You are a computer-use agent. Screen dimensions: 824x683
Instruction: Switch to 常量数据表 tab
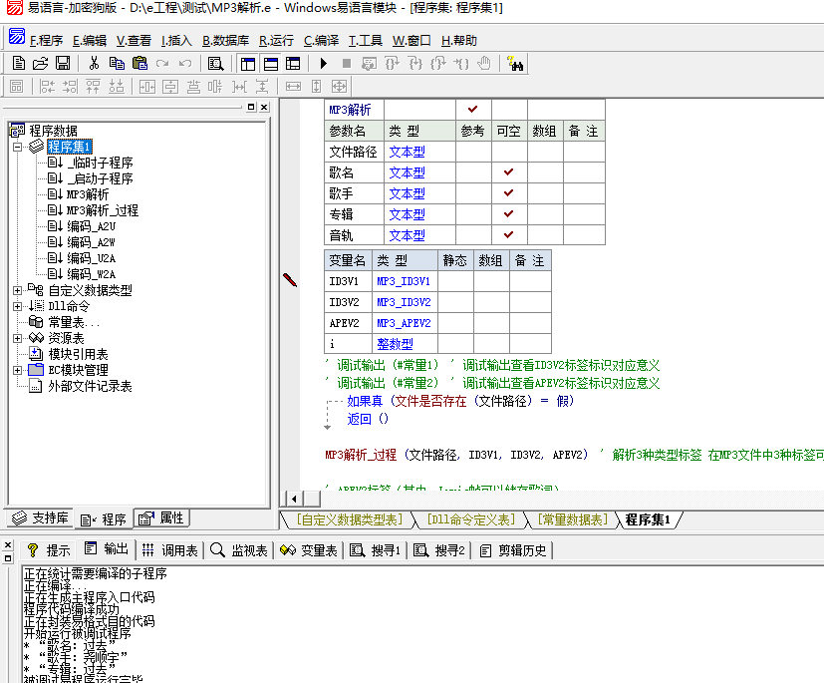[572, 519]
